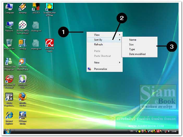Sort desktop icons by Type
This screenshot has height=137, width=183.
coord(139,49)
